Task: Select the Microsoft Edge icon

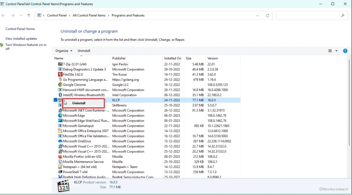Action: pos(61,115)
